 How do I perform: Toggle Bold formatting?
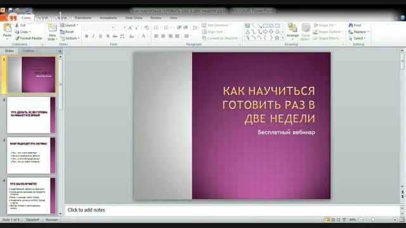pos(86,36)
